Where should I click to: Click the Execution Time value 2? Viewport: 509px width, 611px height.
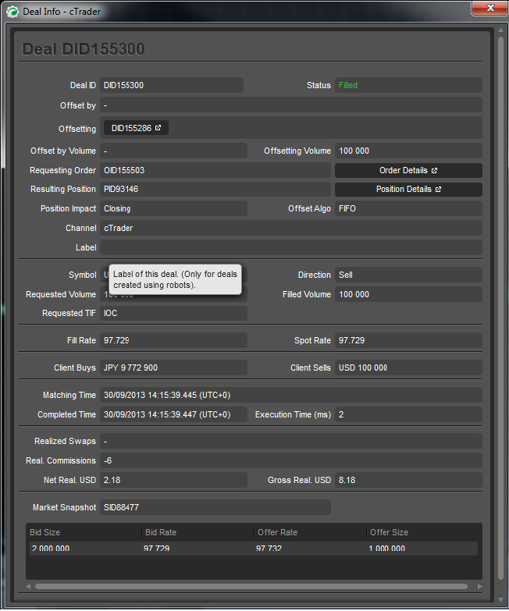click(x=408, y=414)
